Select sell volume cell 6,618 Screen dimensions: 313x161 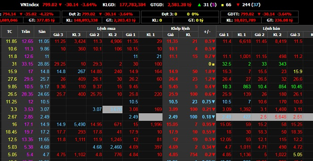click(245, 41)
